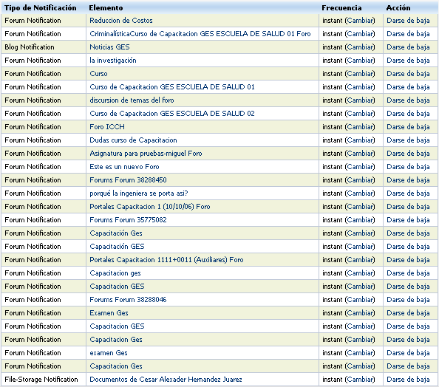439x387 pixels.
Task: Open the Examen Ges forum link
Action: 109,313
